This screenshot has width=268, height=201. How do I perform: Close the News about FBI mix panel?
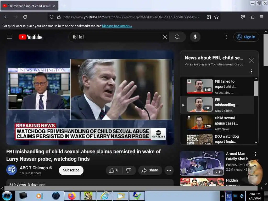pos(252,60)
